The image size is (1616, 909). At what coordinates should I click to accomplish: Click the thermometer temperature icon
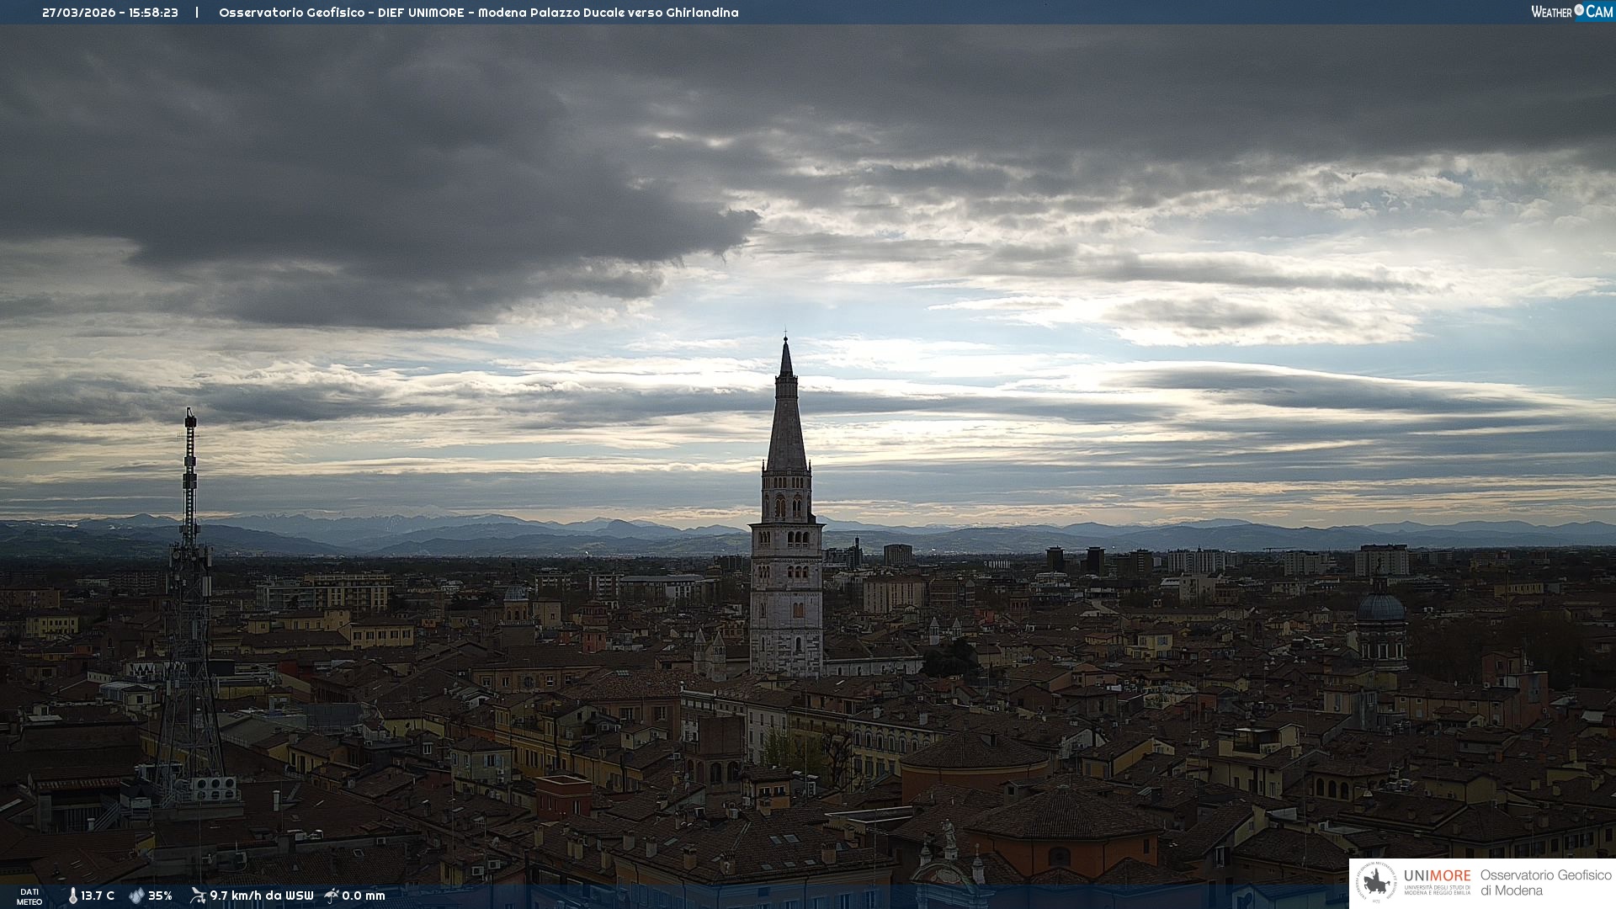[x=73, y=896]
